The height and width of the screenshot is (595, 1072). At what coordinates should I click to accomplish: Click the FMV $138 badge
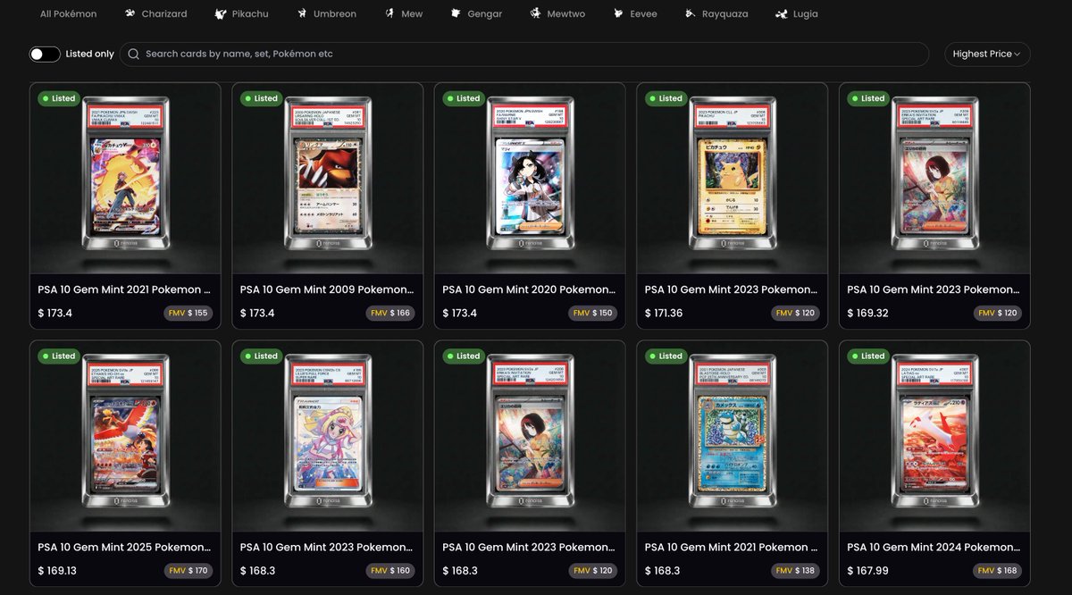[x=795, y=570]
